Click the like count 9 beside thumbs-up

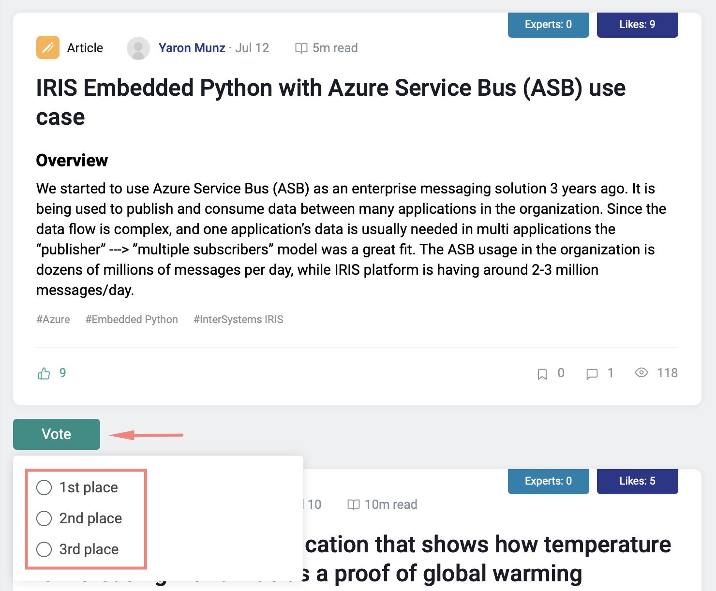tap(62, 373)
